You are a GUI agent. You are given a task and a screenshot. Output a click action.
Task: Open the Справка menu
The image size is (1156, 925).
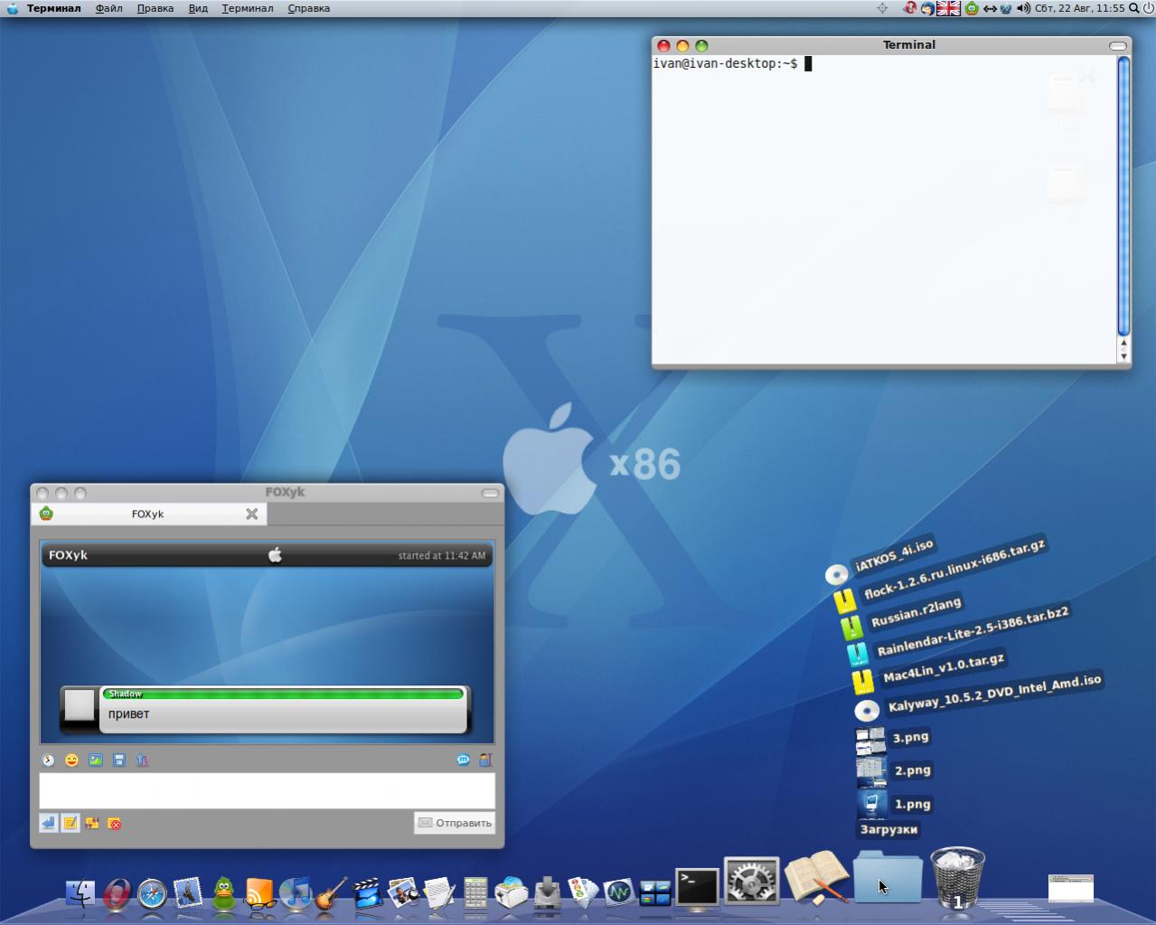(308, 8)
